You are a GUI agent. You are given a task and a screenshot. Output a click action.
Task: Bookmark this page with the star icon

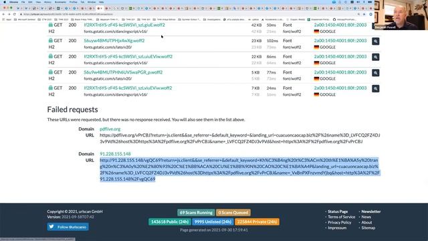(x=364, y=14)
